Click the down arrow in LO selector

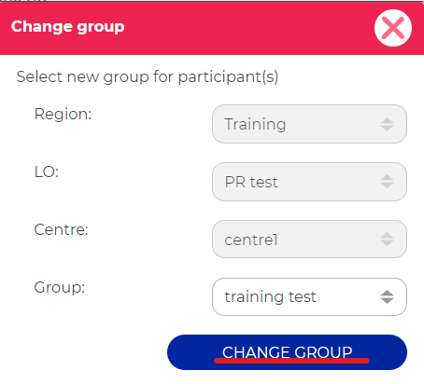(387, 185)
